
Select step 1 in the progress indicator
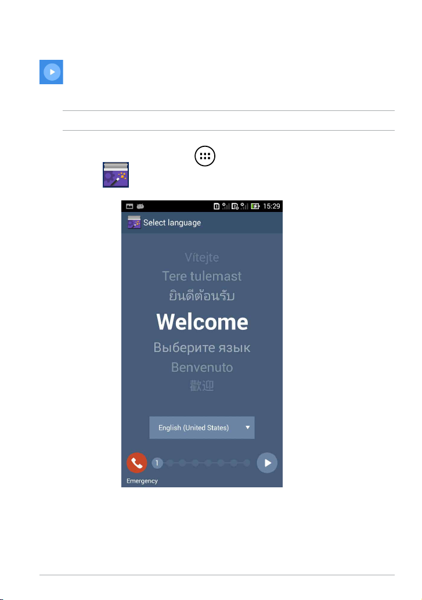click(157, 463)
